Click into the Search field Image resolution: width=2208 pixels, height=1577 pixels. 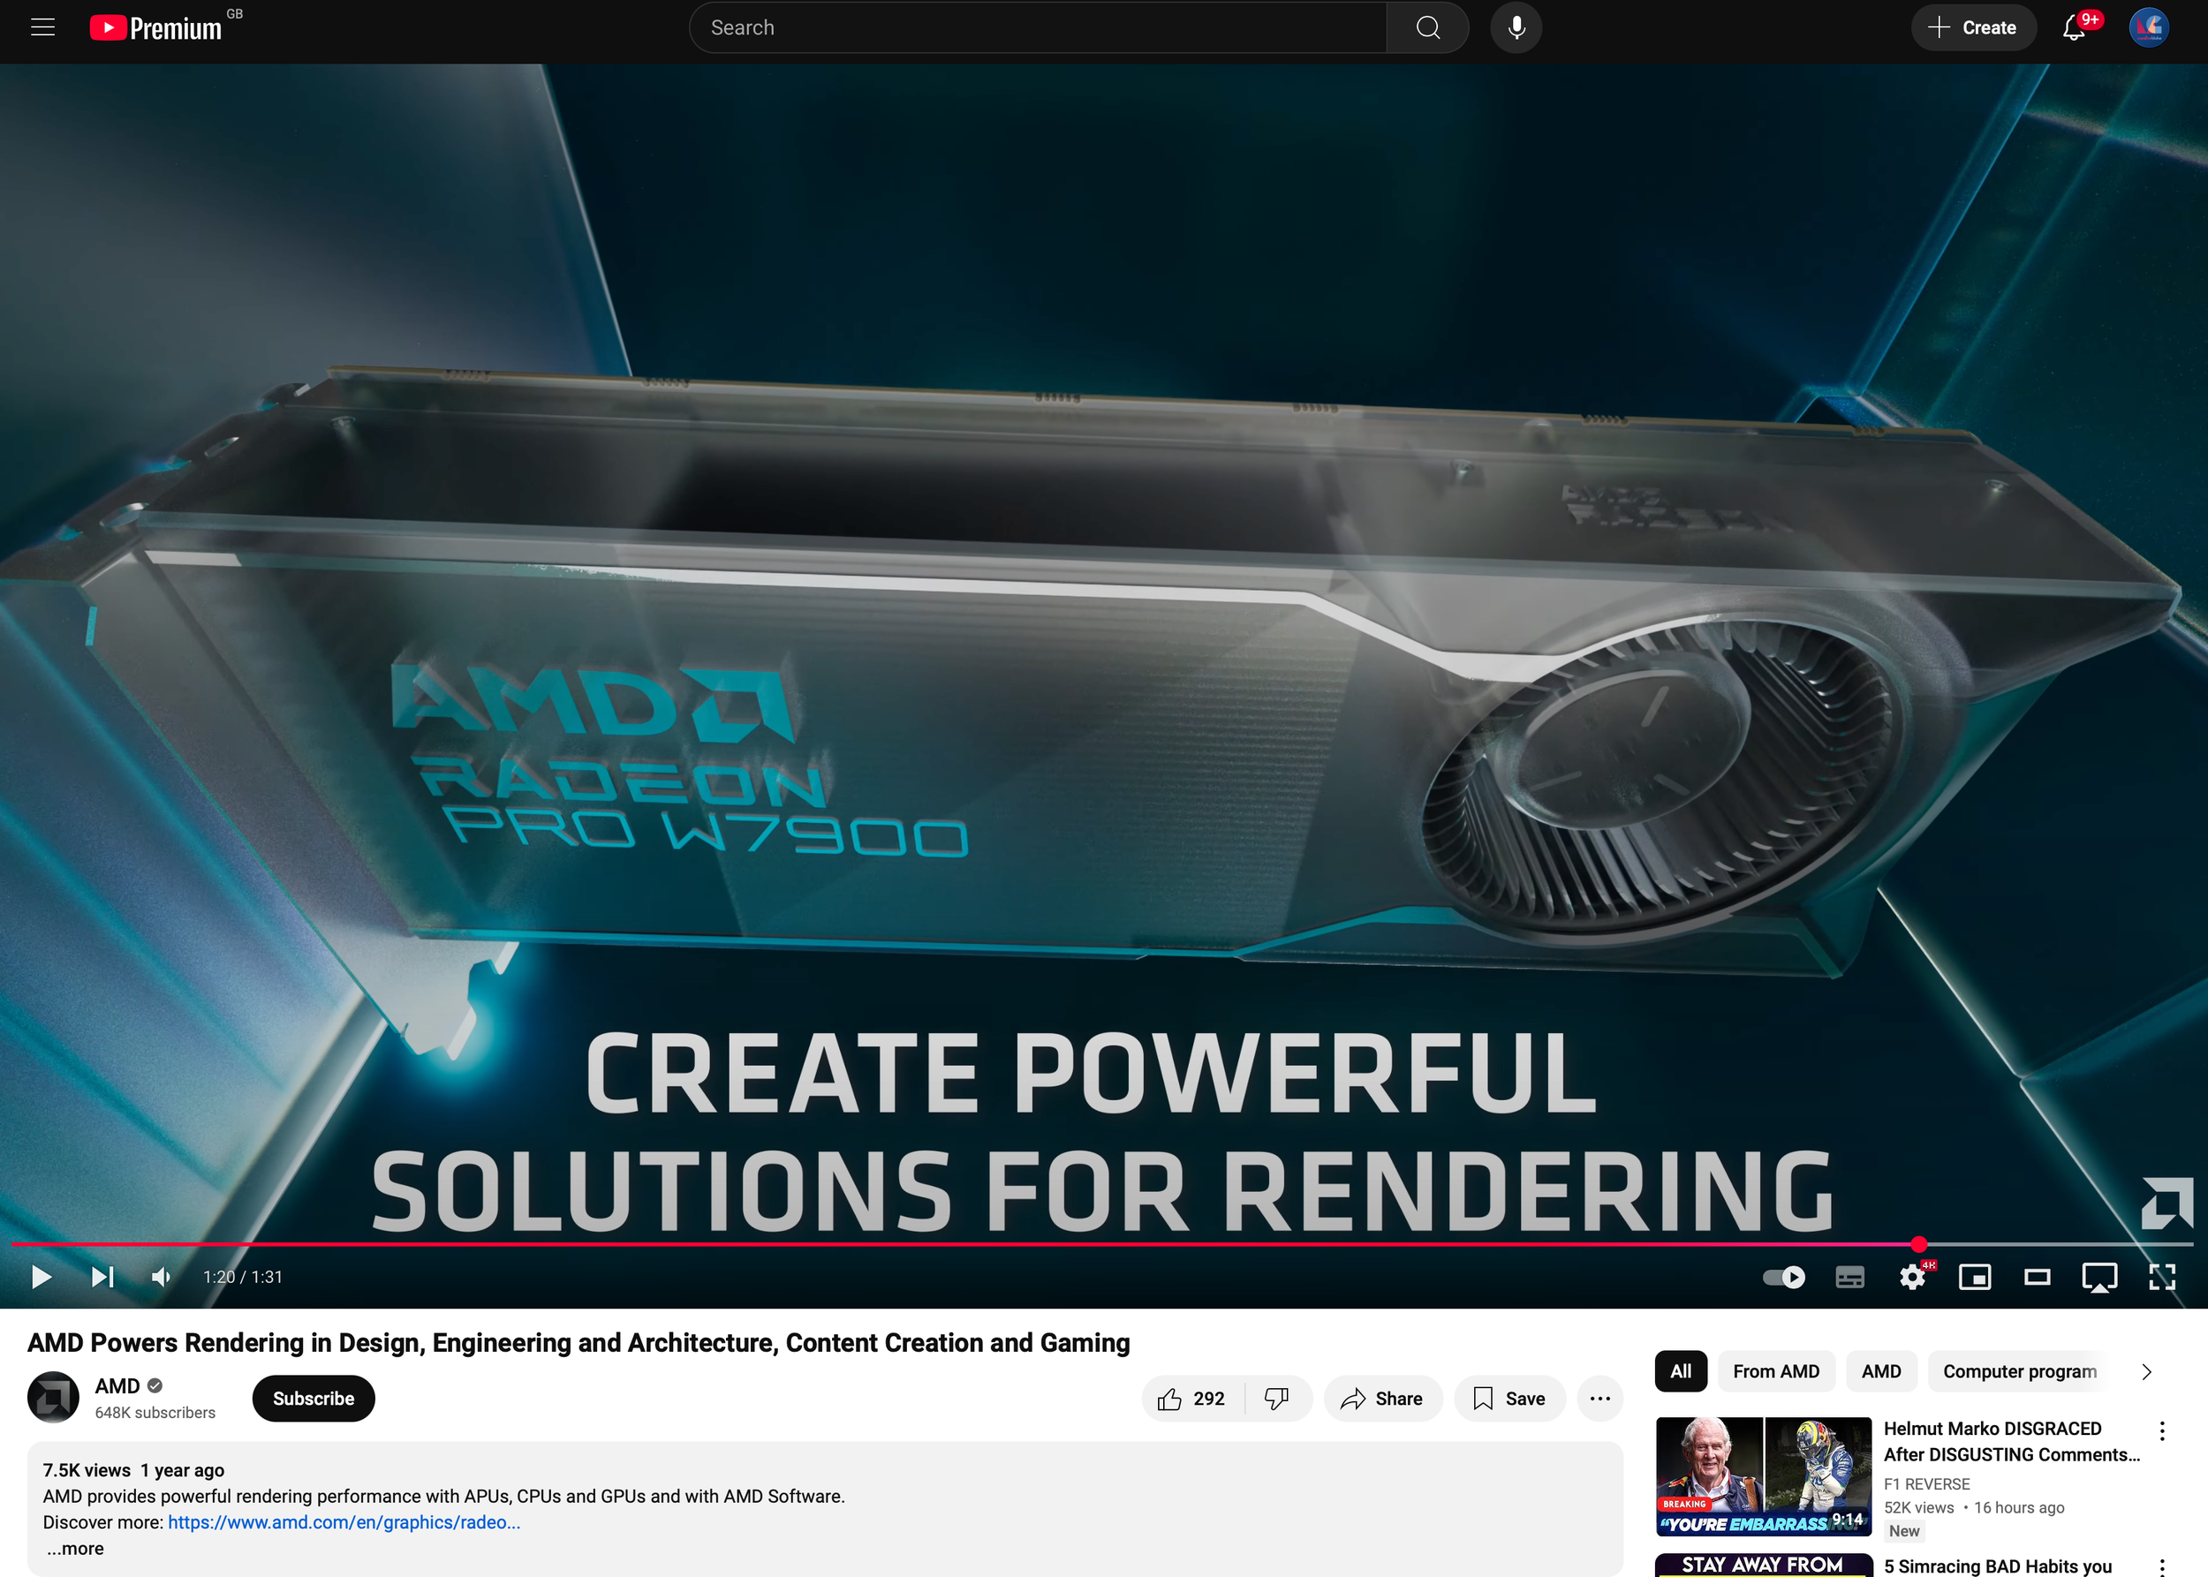1038,27
